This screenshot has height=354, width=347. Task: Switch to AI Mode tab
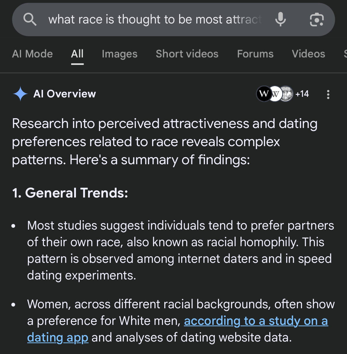click(x=32, y=54)
